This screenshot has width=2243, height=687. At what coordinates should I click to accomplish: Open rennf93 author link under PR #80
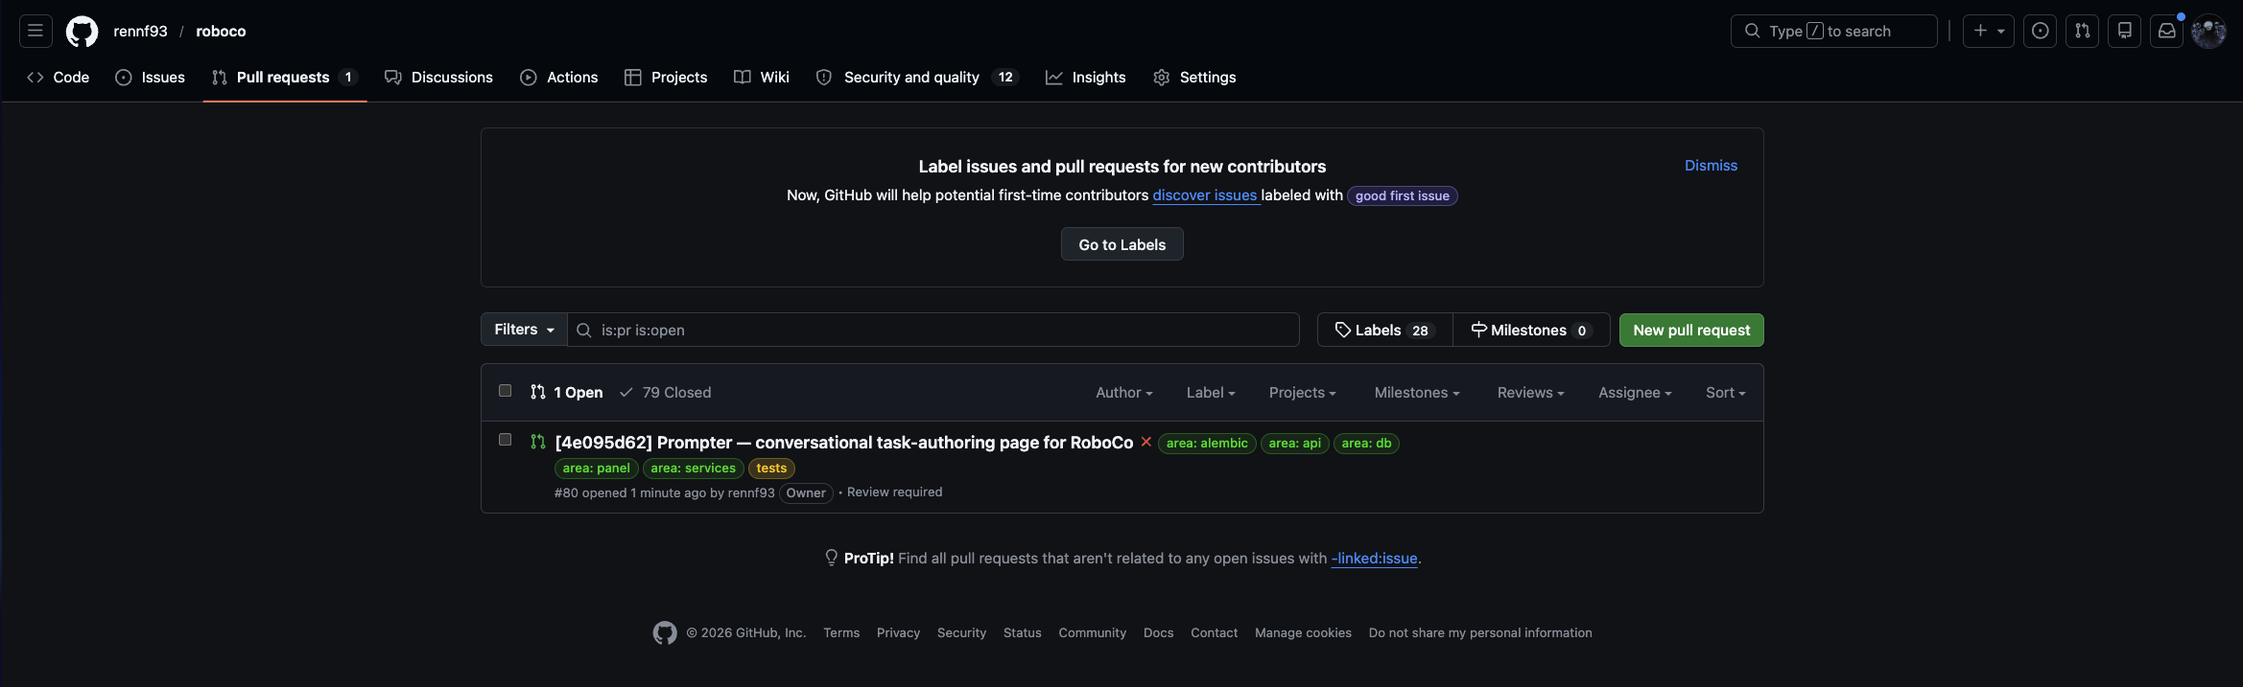(x=751, y=493)
